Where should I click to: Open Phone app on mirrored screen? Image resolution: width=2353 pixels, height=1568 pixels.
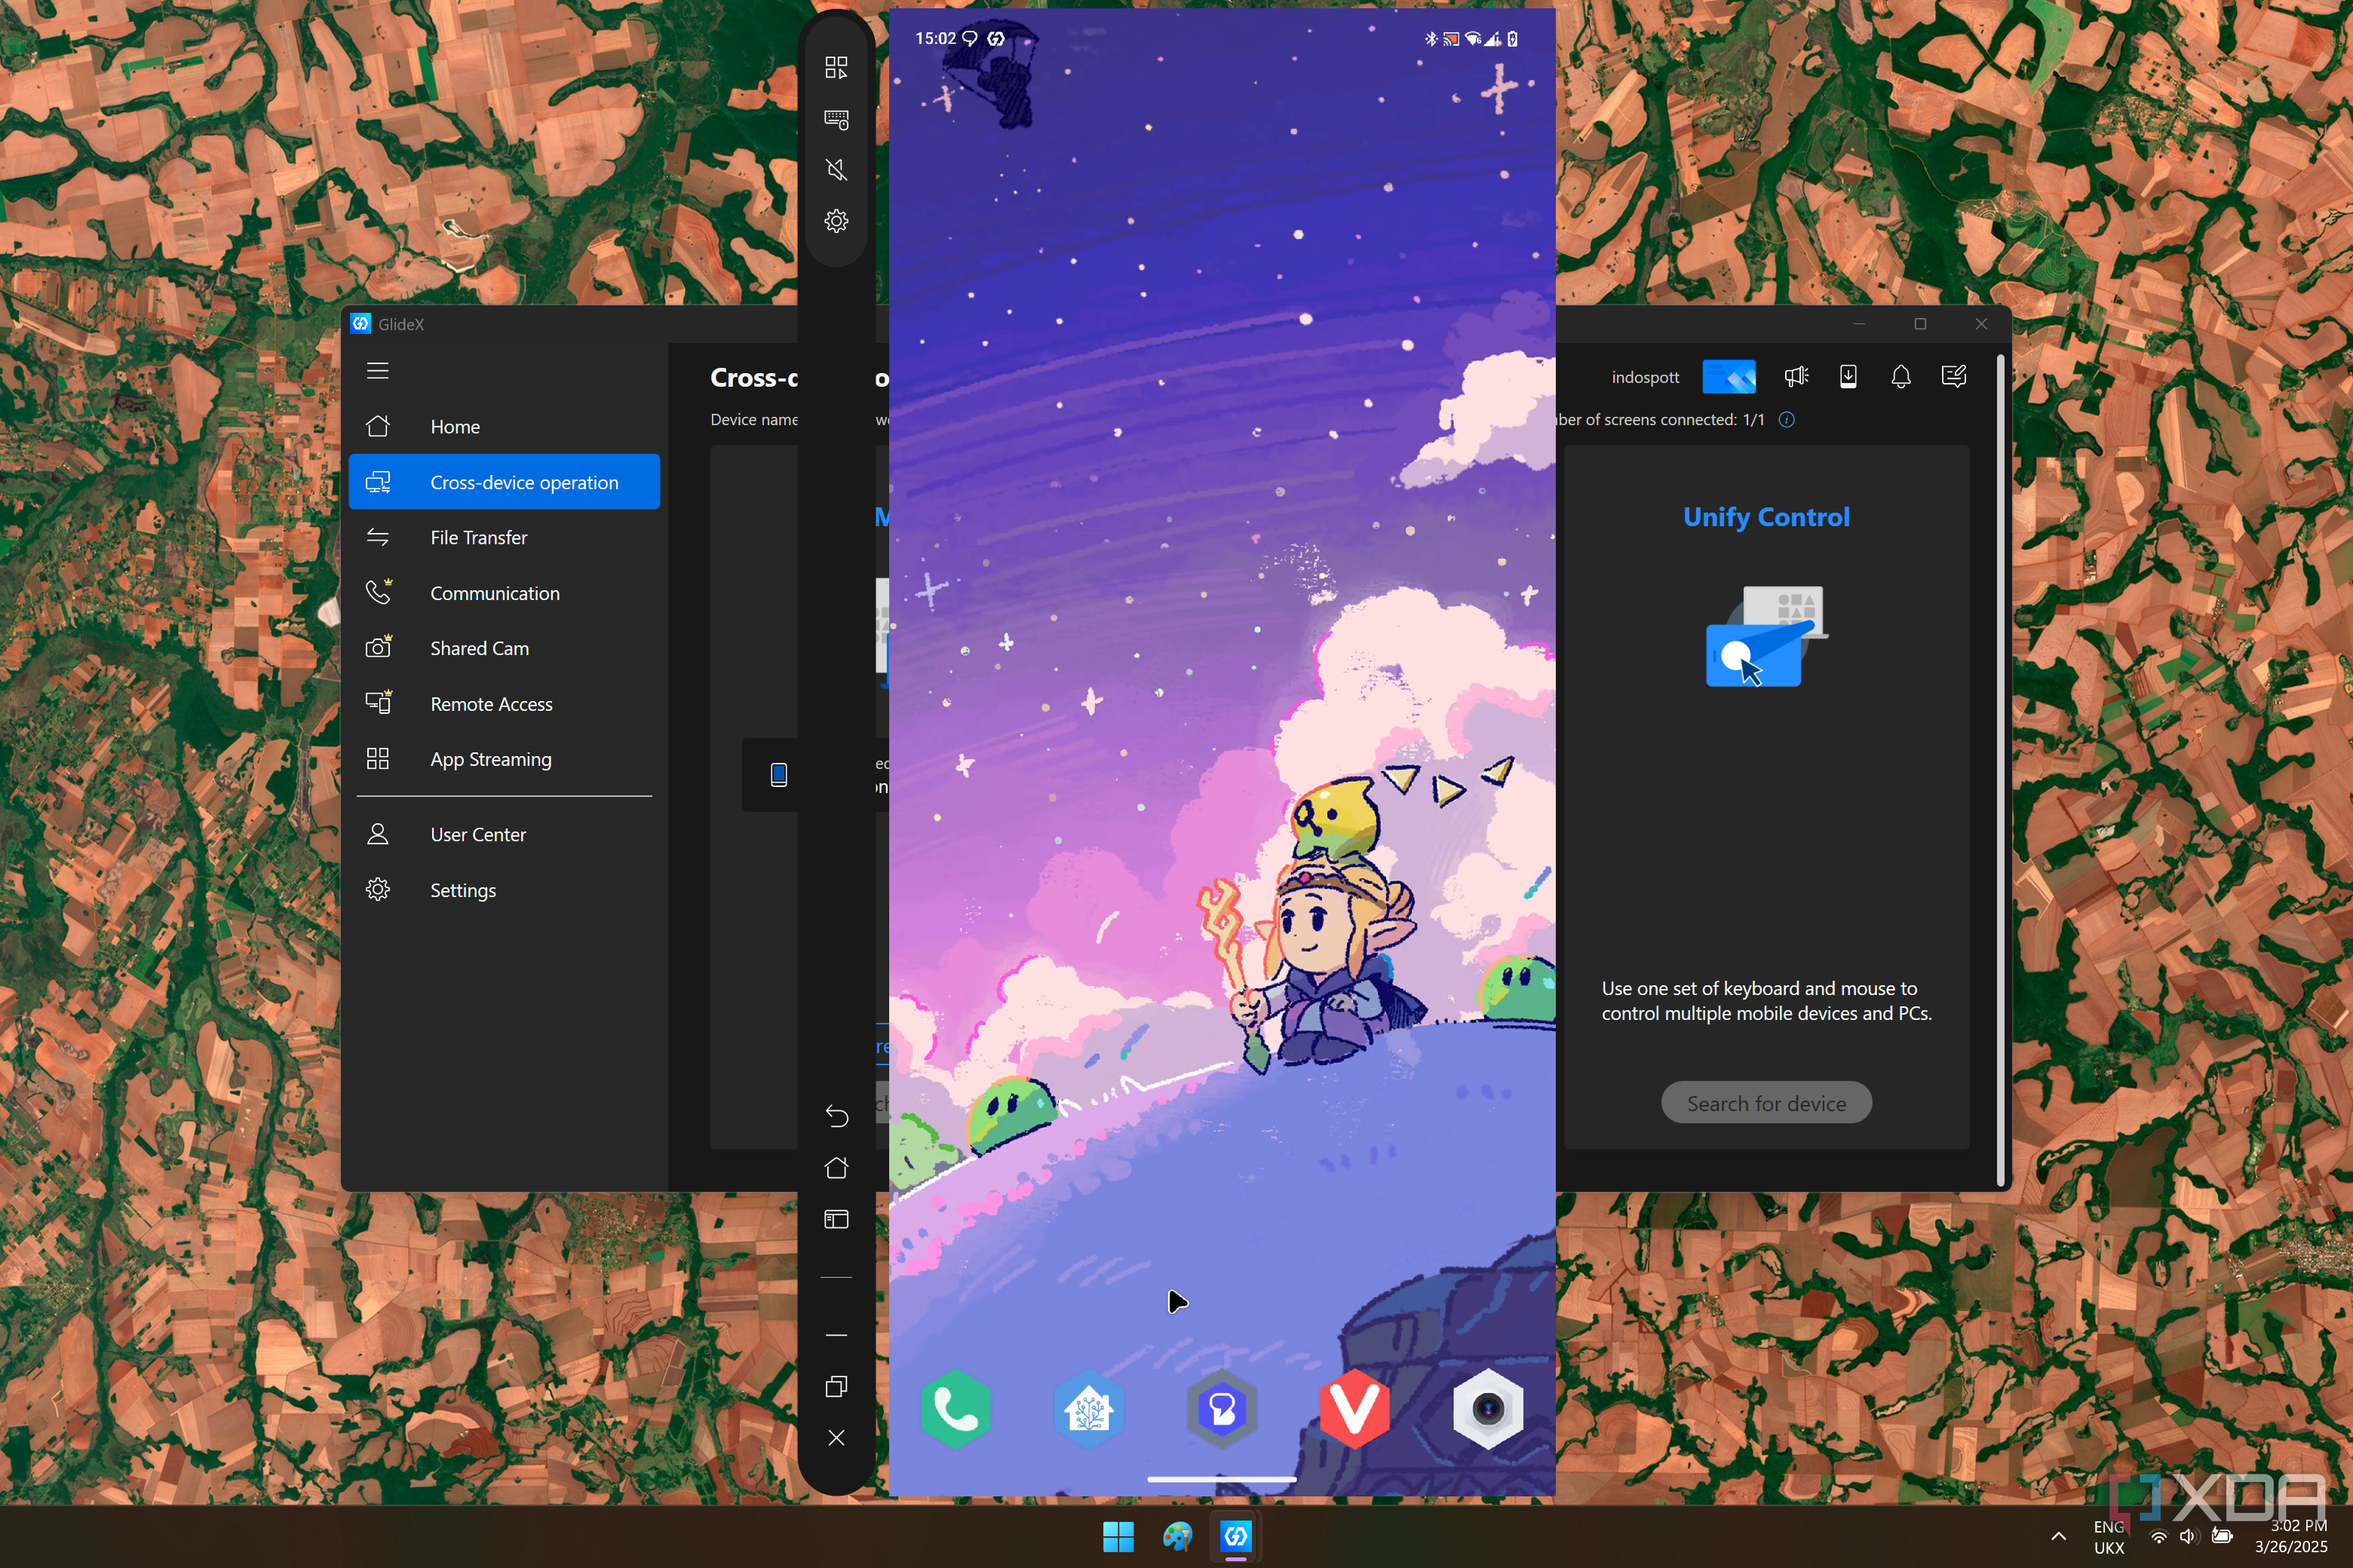(x=956, y=1408)
